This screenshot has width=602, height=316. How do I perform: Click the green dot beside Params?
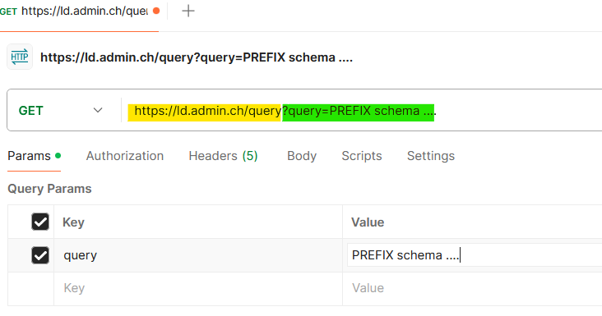58,155
